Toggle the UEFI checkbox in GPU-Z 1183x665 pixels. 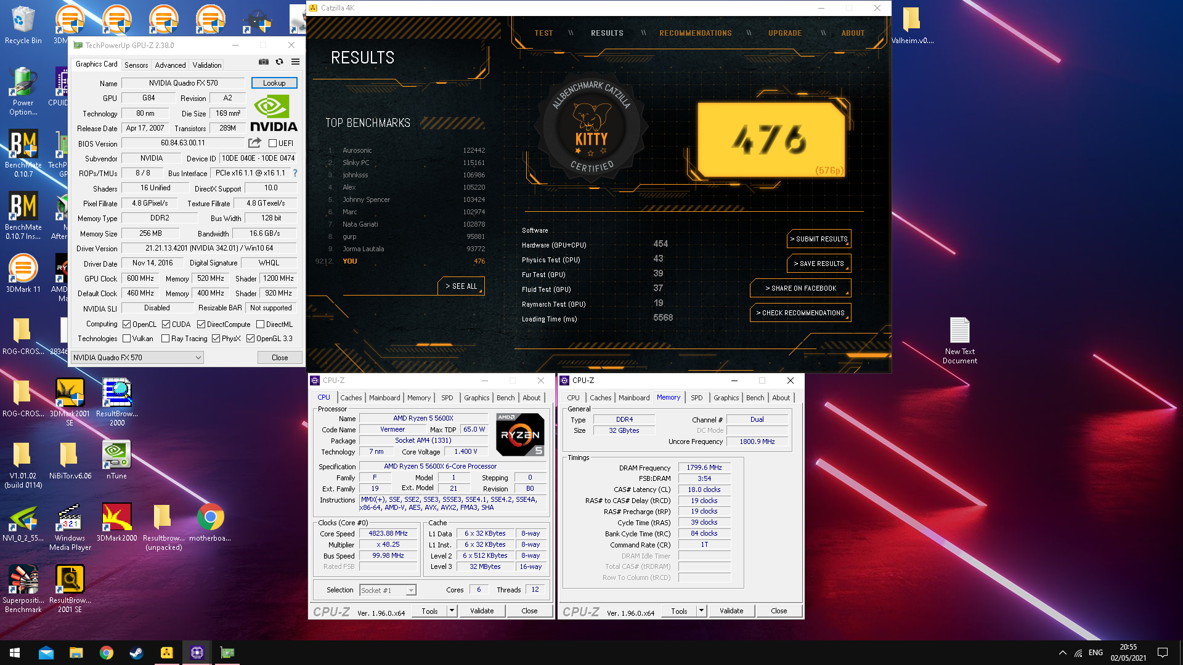(x=272, y=143)
